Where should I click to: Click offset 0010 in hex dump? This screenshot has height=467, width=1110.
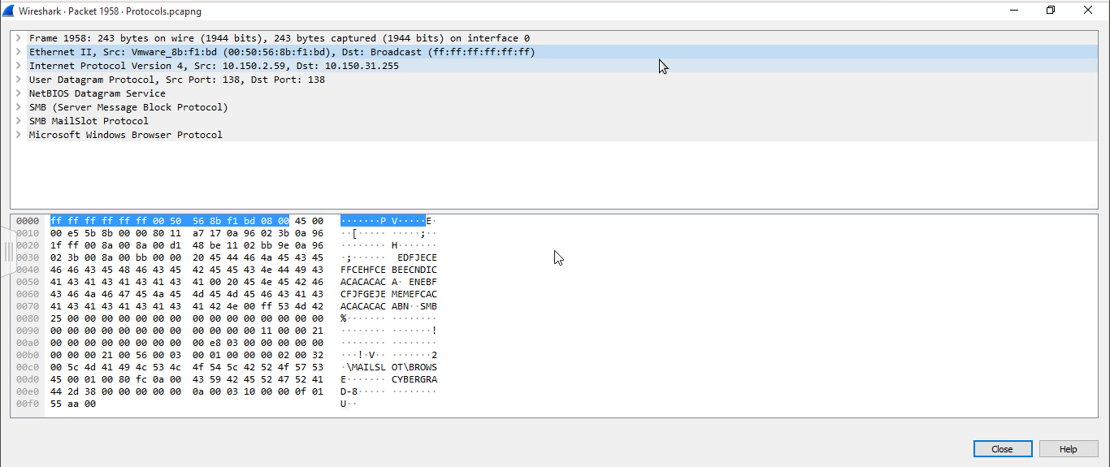click(x=28, y=233)
